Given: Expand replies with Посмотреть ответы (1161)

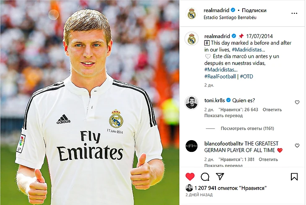Looking at the screenshot, I should click(247, 128).
